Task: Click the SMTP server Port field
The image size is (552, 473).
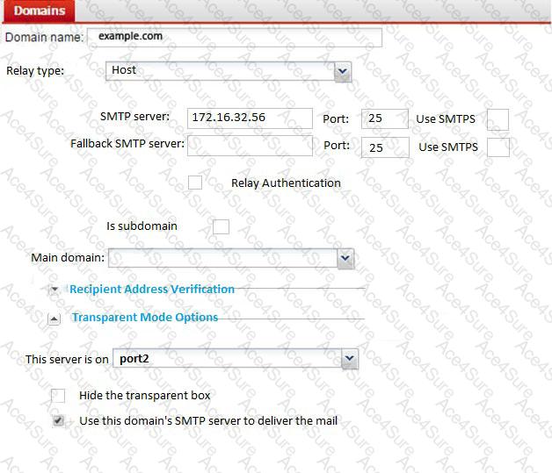Action: [384, 119]
